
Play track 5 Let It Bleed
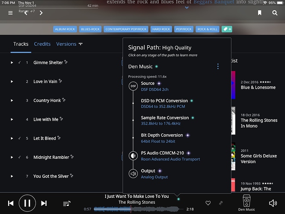[12, 138]
